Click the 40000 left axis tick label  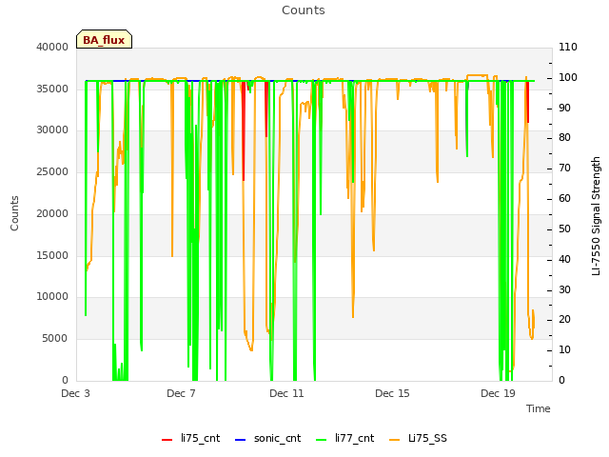[x=52, y=47]
